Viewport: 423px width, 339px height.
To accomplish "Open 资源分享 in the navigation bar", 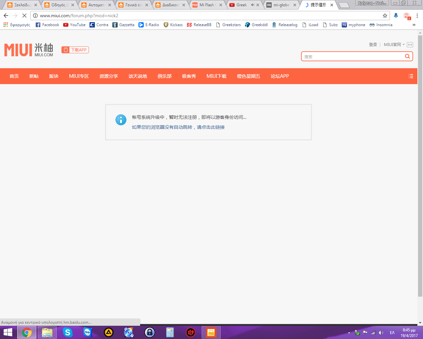I will click(109, 76).
